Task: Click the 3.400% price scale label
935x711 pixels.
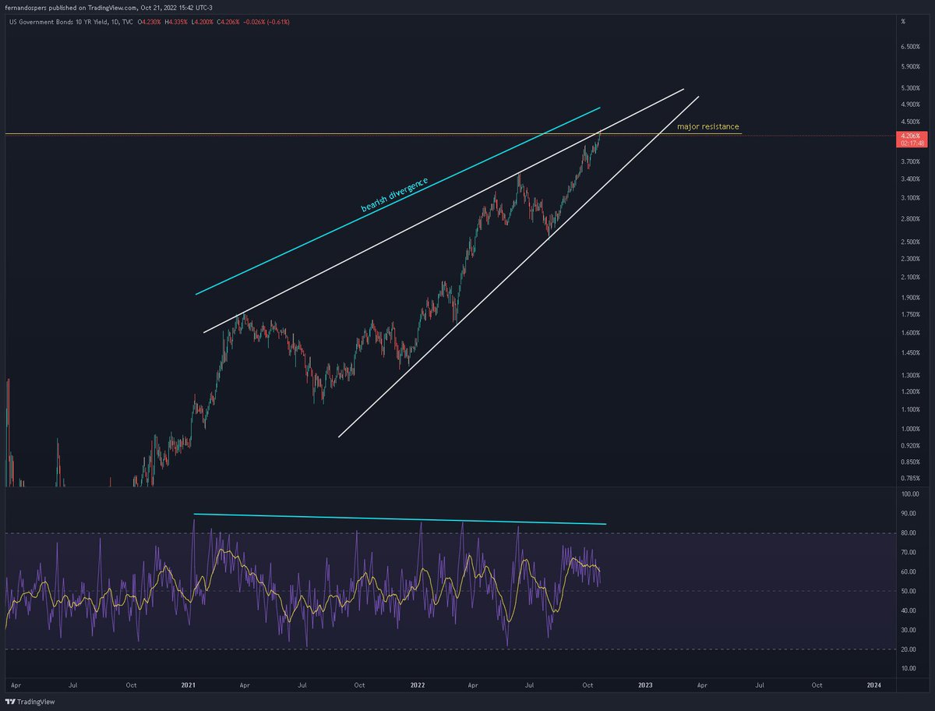Action: [910, 179]
